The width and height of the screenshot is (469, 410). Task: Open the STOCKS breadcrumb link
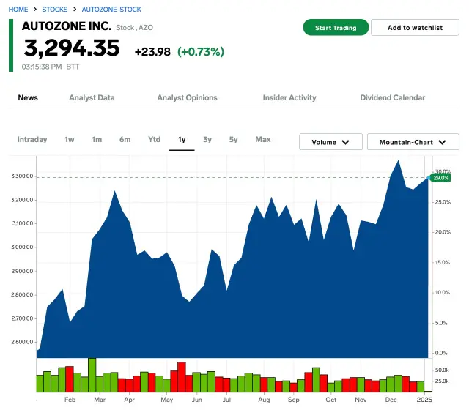click(x=55, y=10)
